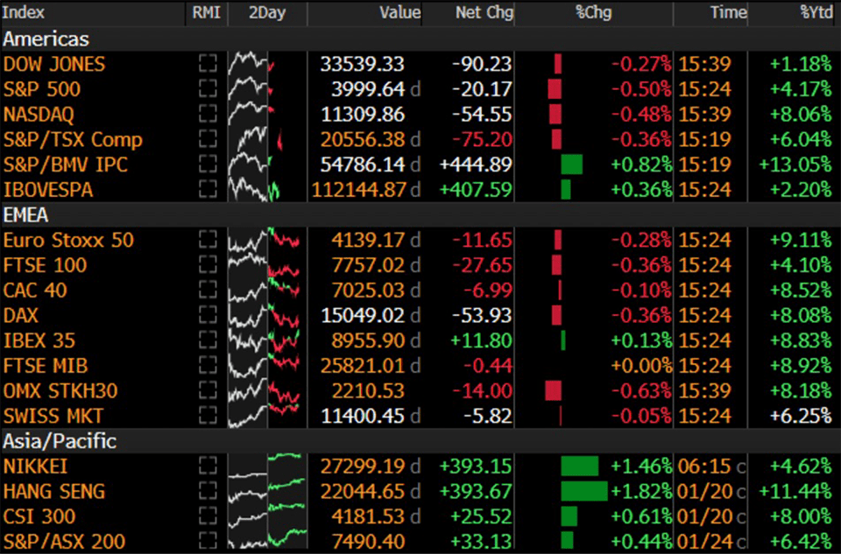Toggle RMI checkbox for HANG SENG
Image resolution: width=841 pixels, height=554 pixels.
coord(208,491)
